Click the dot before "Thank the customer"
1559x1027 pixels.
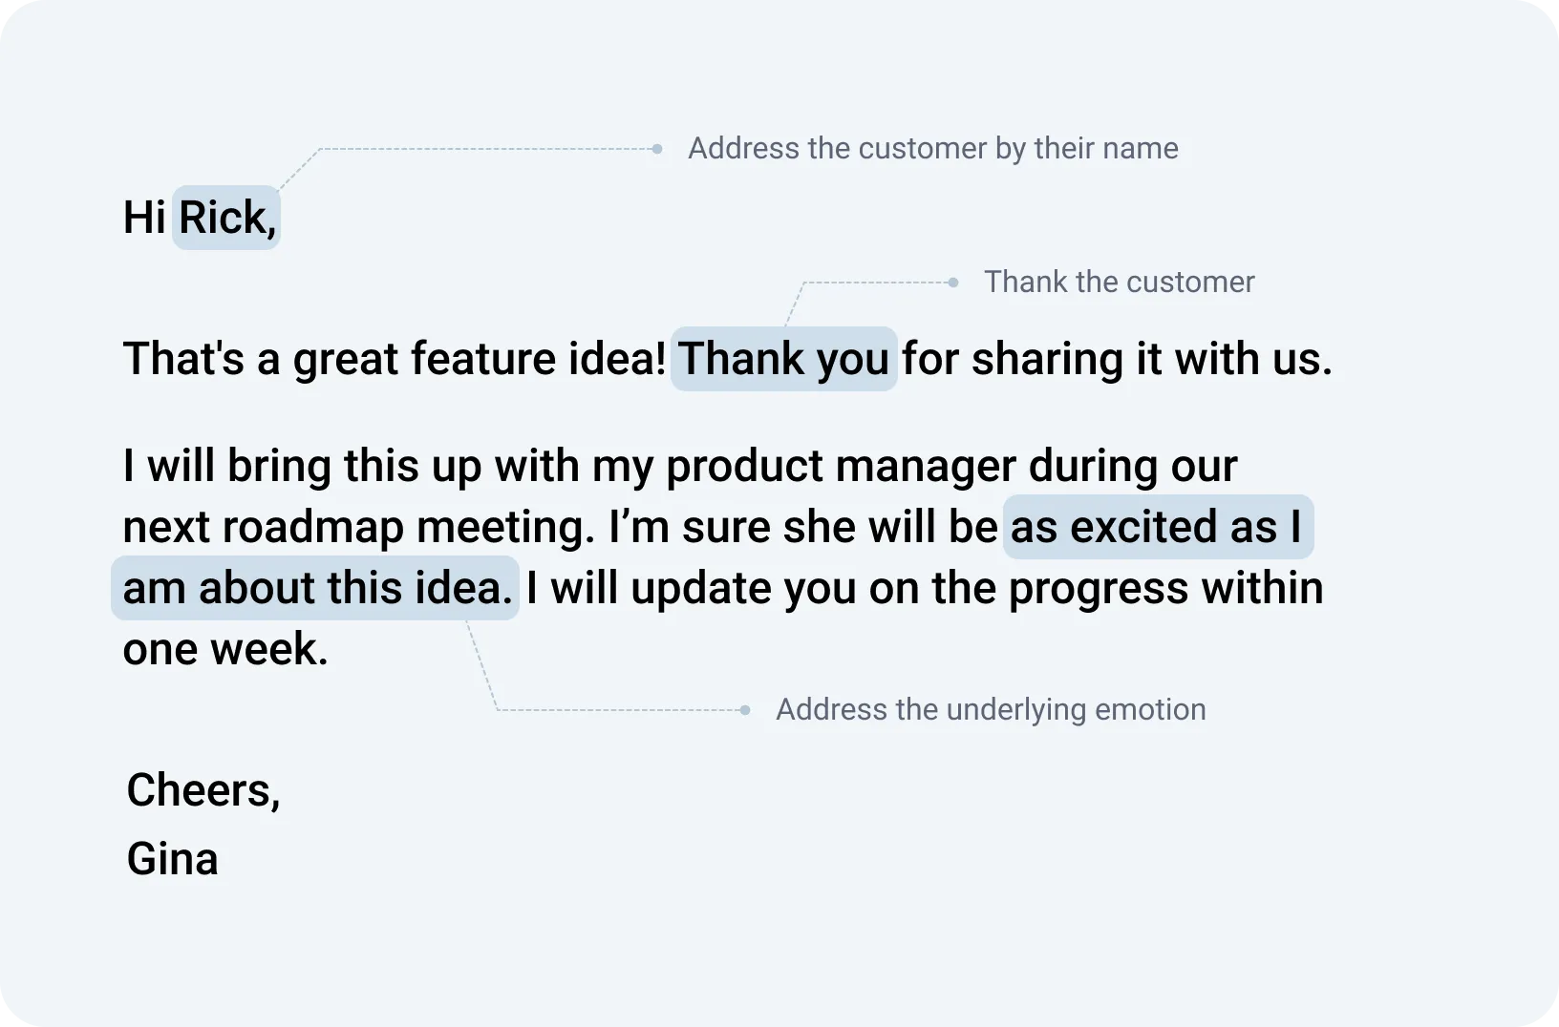(953, 283)
